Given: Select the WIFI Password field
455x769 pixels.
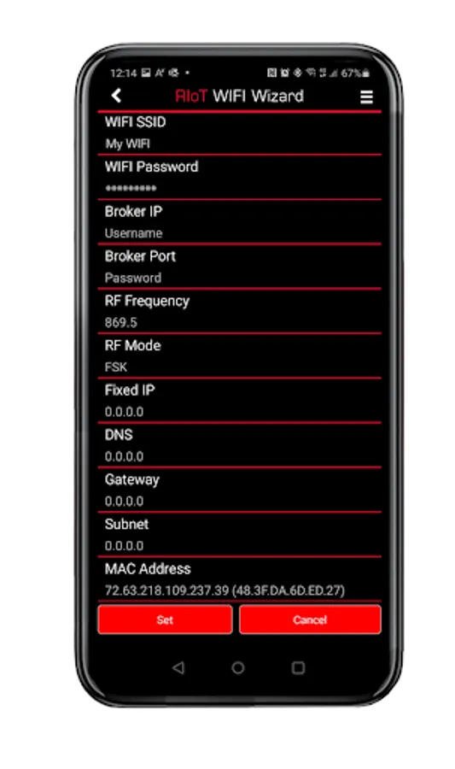Looking at the screenshot, I should (240, 178).
